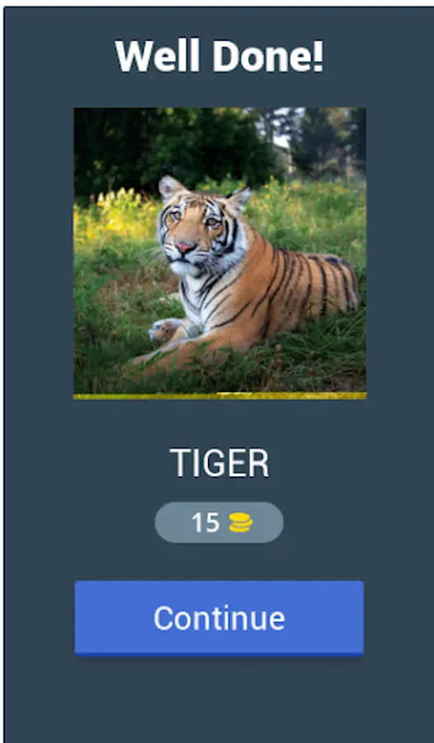Viewport: 434px width, 743px height.
Task: Tap the tiger's front paw in image
Action: [163, 329]
